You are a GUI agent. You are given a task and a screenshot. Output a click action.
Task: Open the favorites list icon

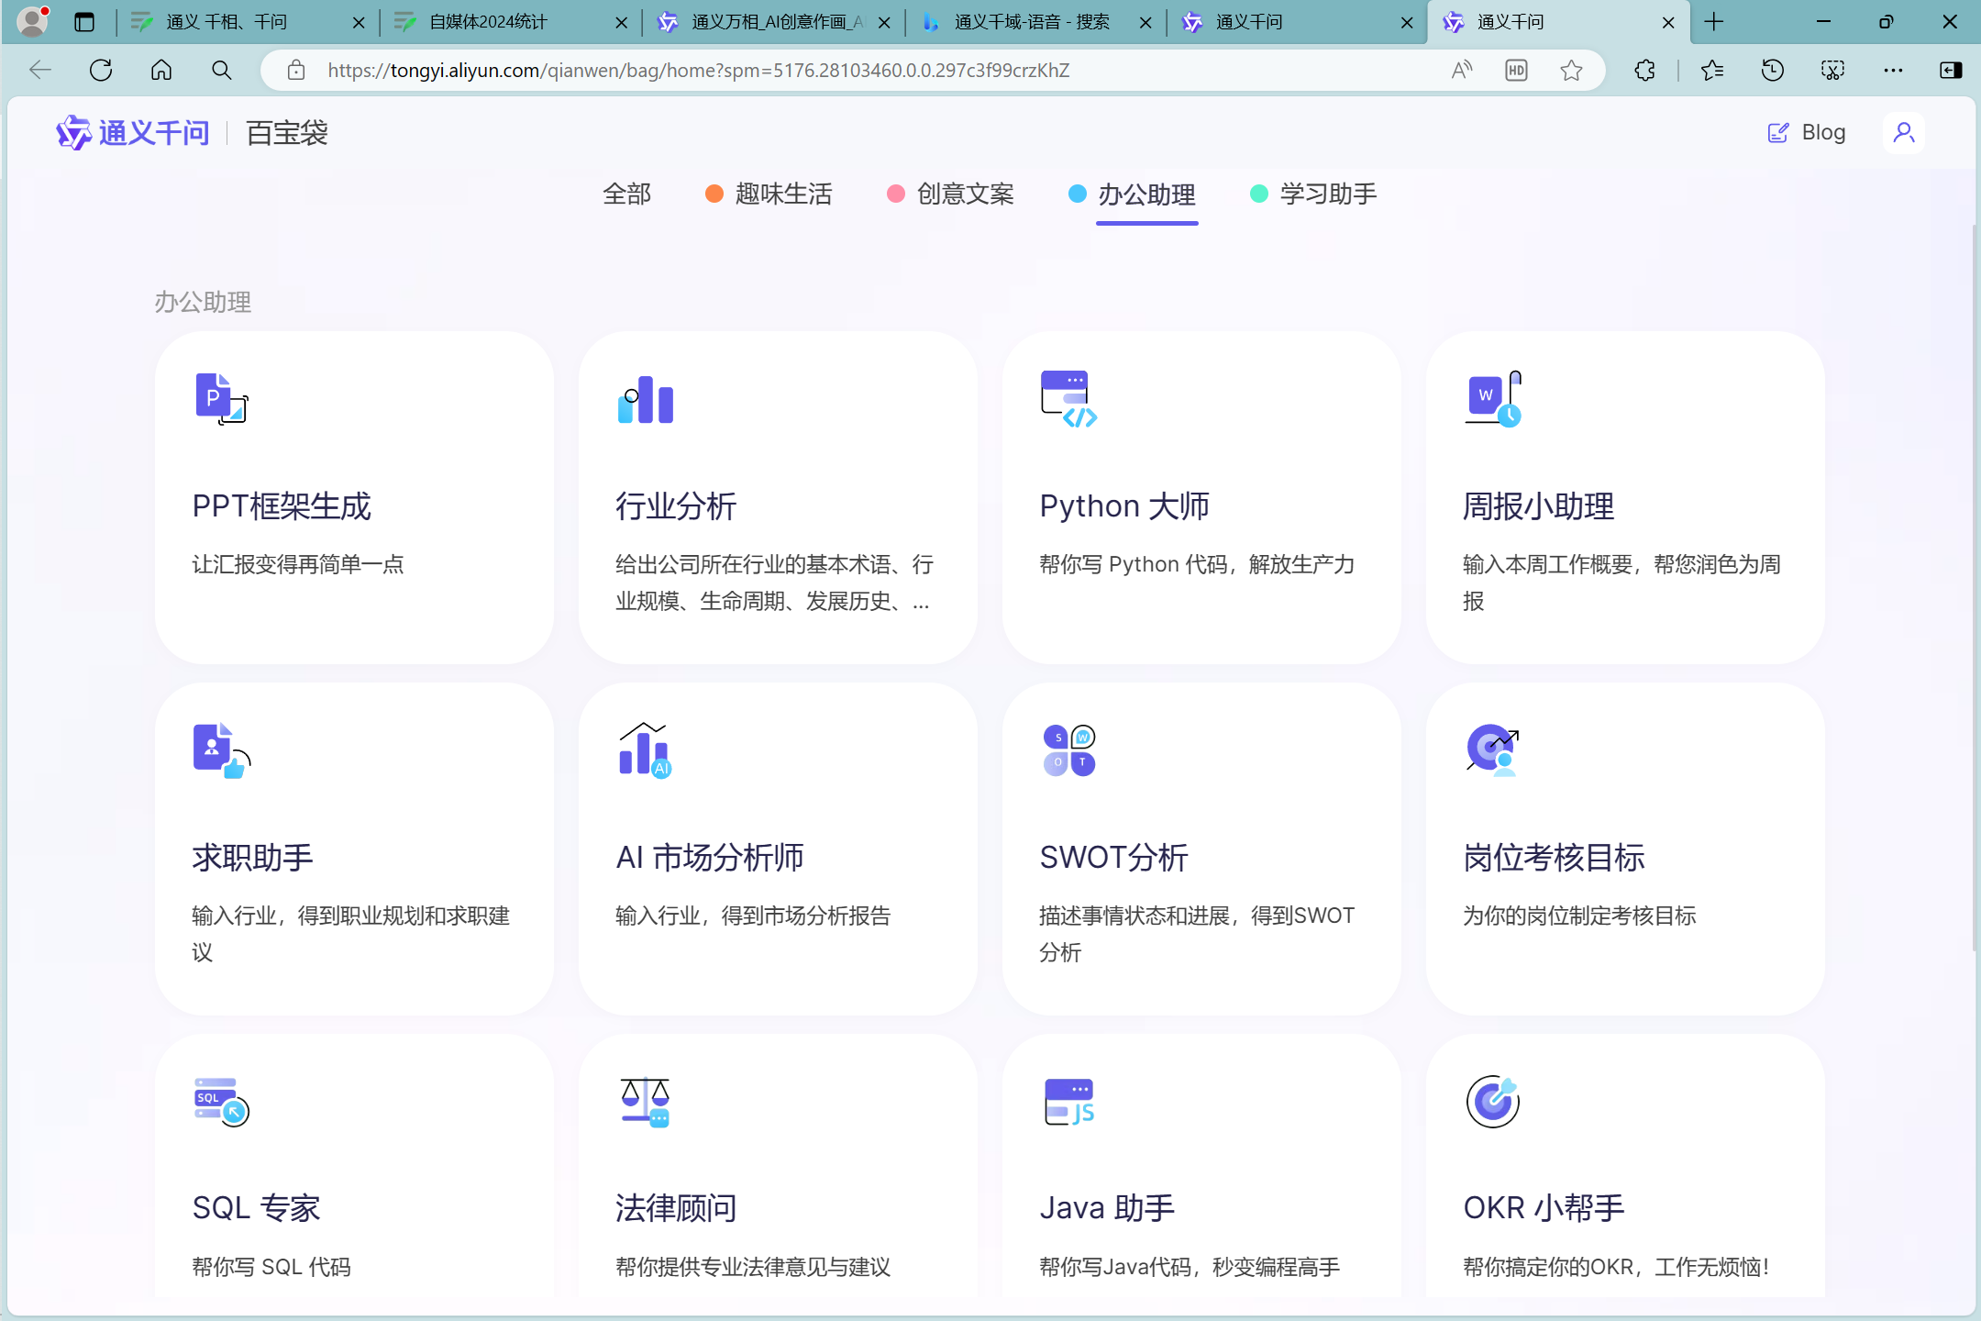click(x=1711, y=71)
